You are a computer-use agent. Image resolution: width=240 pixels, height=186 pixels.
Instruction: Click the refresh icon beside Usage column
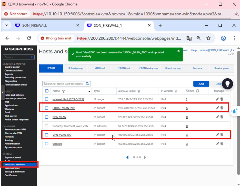197,91
